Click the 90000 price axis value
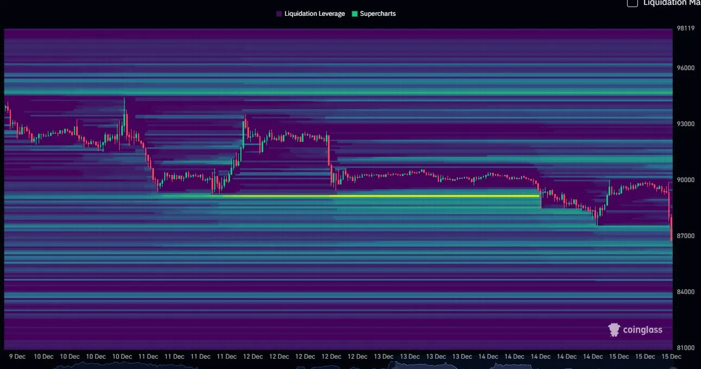This screenshot has width=701, height=369. pyautogui.click(x=685, y=180)
